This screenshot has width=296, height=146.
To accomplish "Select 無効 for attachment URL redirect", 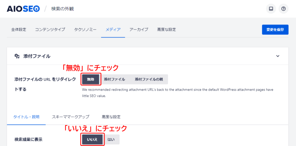I will [x=90, y=79].
